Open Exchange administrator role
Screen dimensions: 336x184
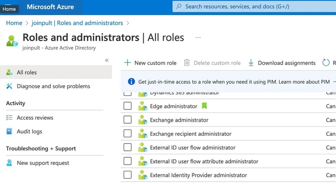click(x=179, y=120)
